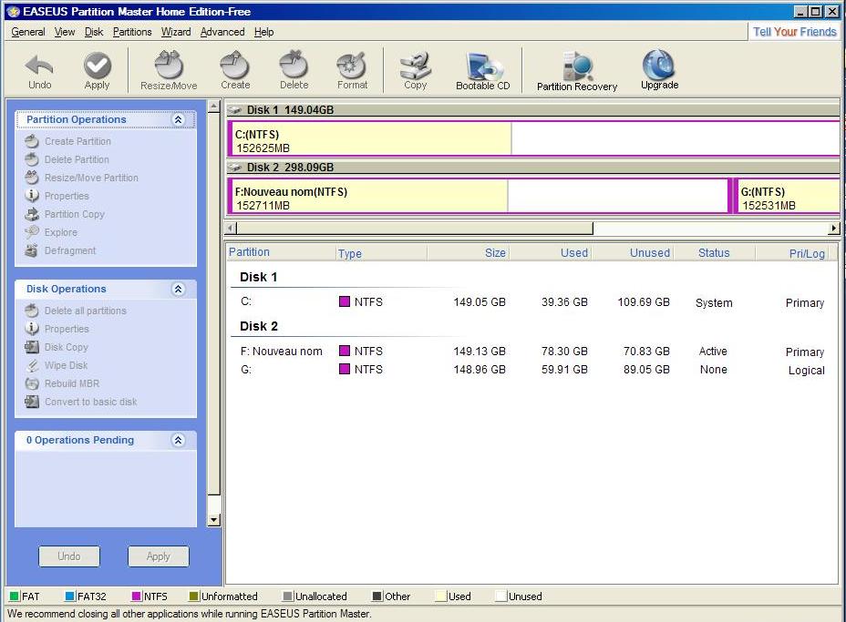The width and height of the screenshot is (846, 622).
Task: Click the partition Properties info icon
Action: (33, 195)
